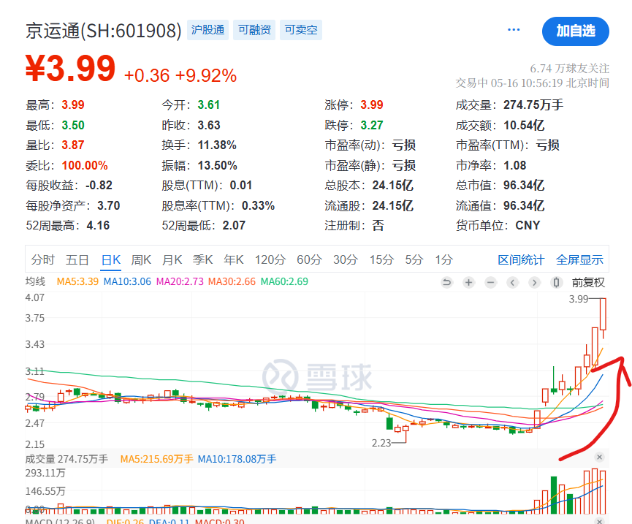The image size is (632, 524).
Task: Open the three-dot more options menu
Action: (x=514, y=29)
